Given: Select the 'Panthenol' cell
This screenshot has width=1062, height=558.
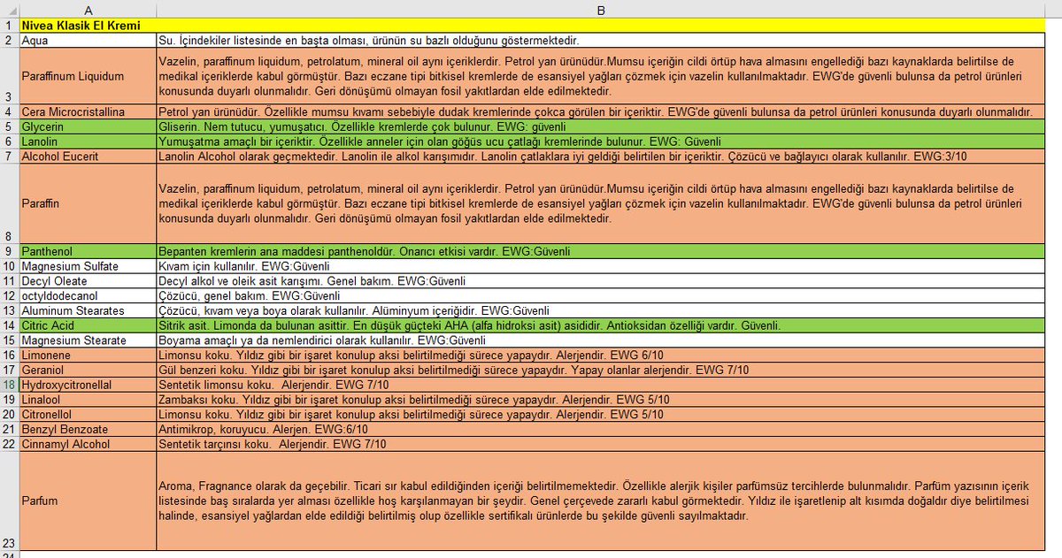Looking at the screenshot, I should click(87, 251).
